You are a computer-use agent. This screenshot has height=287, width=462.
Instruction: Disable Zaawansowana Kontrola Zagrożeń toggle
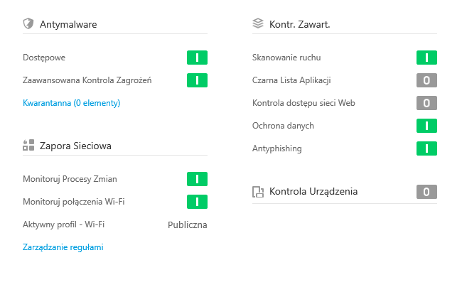pos(197,80)
